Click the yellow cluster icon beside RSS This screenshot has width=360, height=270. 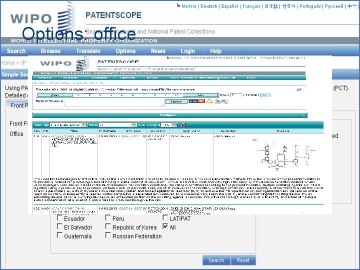pos(209,101)
